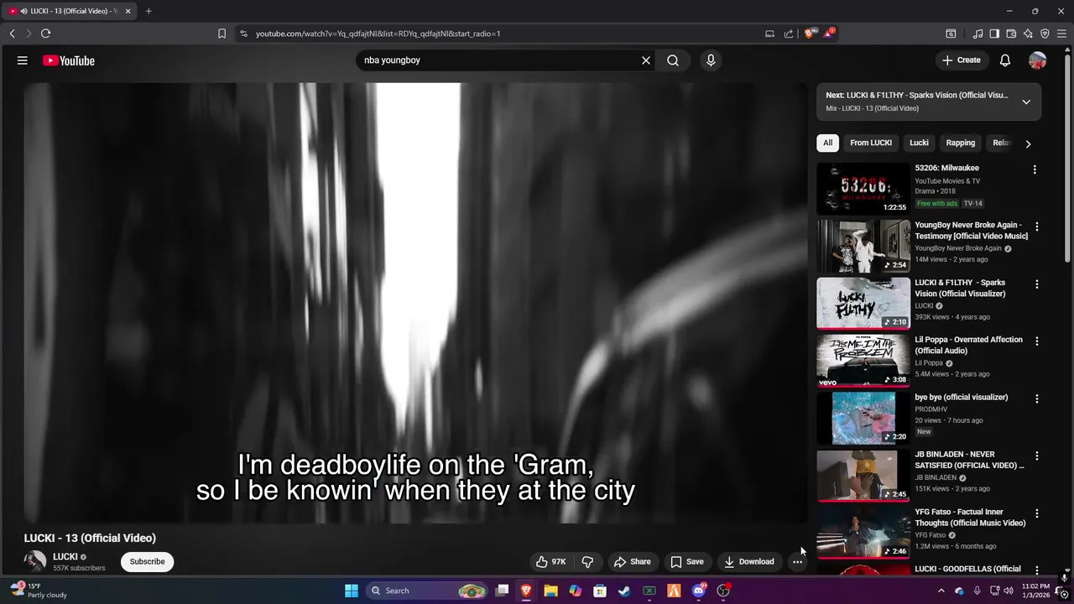Screen dimensions: 1074x604
Task: Go to the YouTube home logo
Action: pyautogui.click(x=69, y=60)
